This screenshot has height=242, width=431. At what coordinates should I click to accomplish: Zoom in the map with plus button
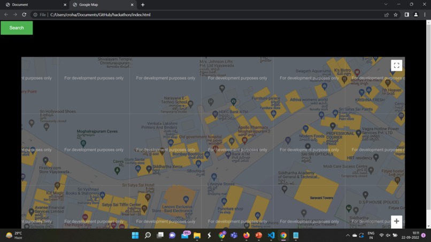click(x=396, y=221)
